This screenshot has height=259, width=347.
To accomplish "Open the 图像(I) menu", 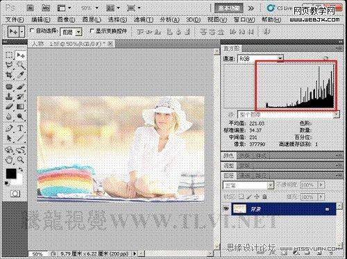I will coord(66,19).
